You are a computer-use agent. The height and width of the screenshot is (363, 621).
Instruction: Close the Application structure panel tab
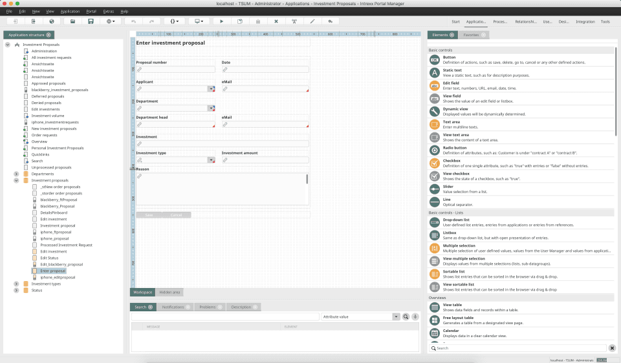click(49, 35)
